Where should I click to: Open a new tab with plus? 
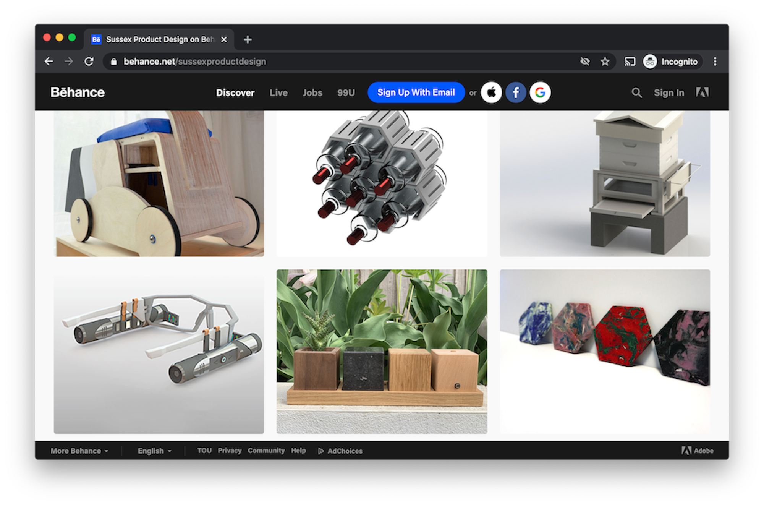tap(248, 39)
